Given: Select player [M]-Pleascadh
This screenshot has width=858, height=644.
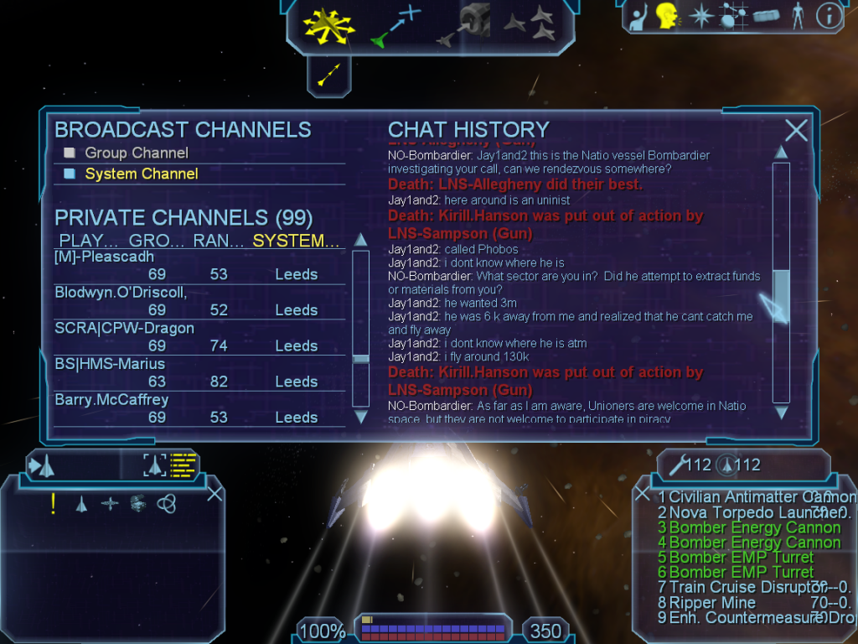Looking at the screenshot, I should 199,266.
